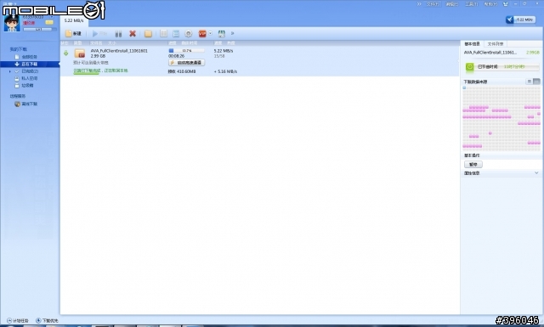
Task: Switch data block view to list mode
Action: coord(529,82)
